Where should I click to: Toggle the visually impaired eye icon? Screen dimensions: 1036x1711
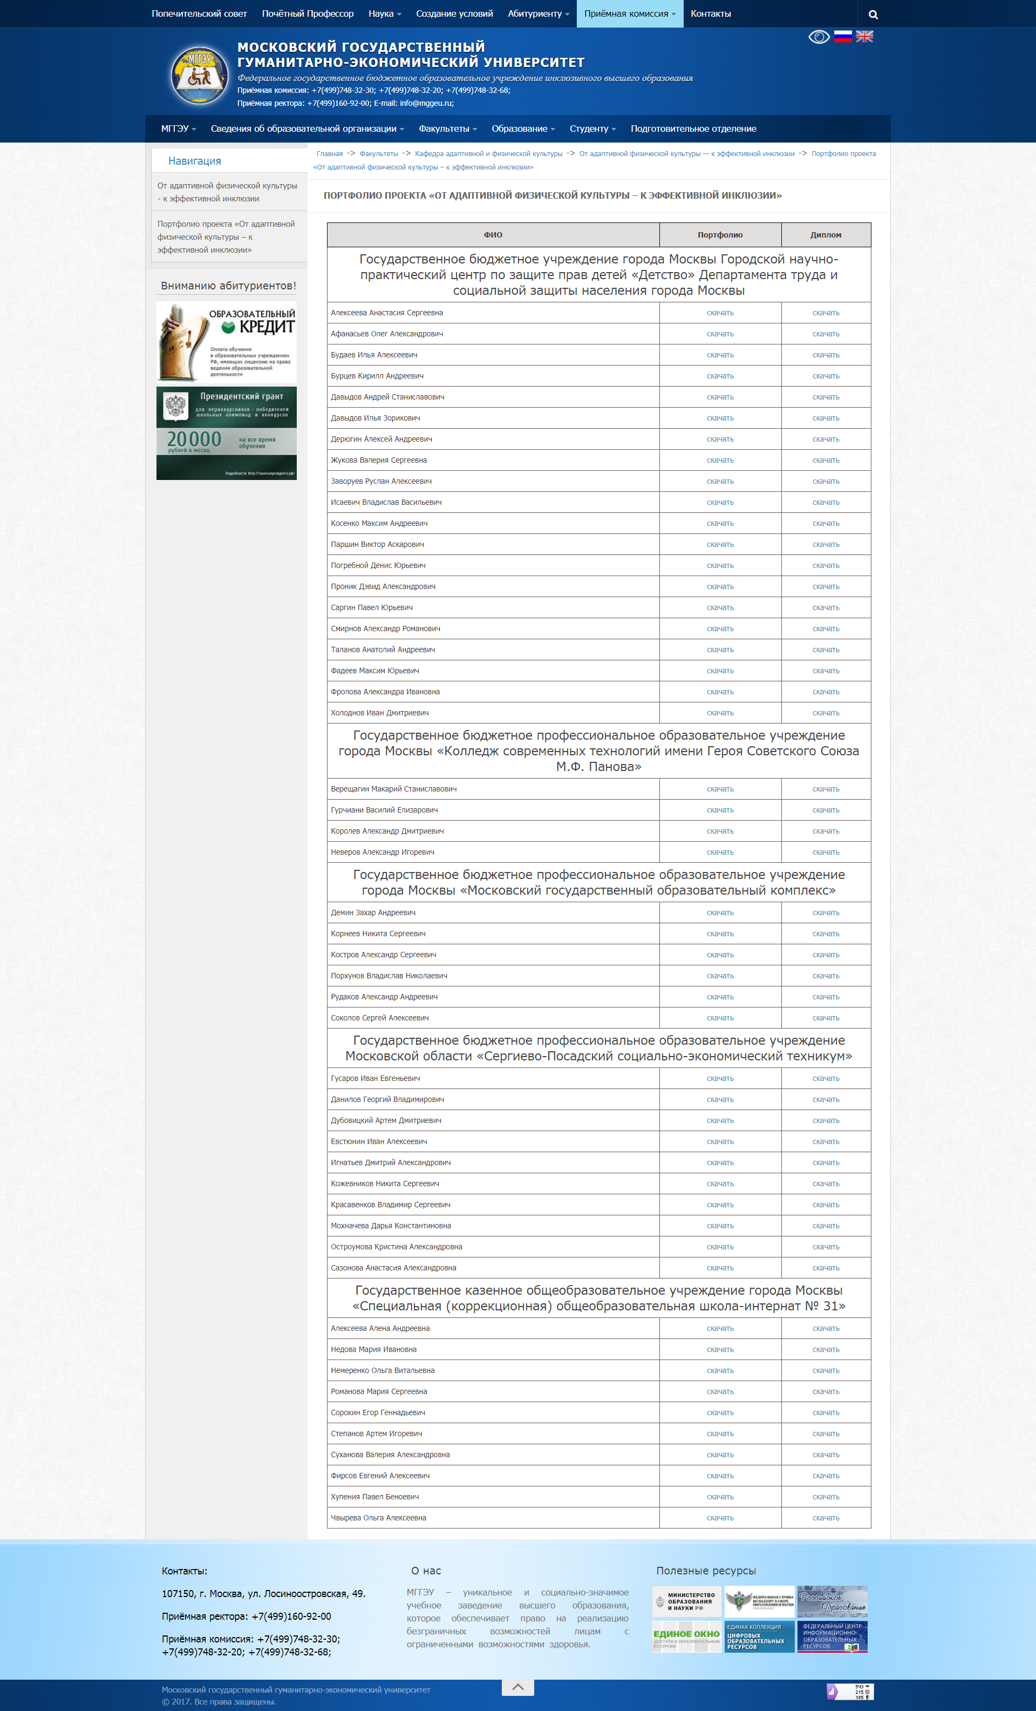click(819, 37)
